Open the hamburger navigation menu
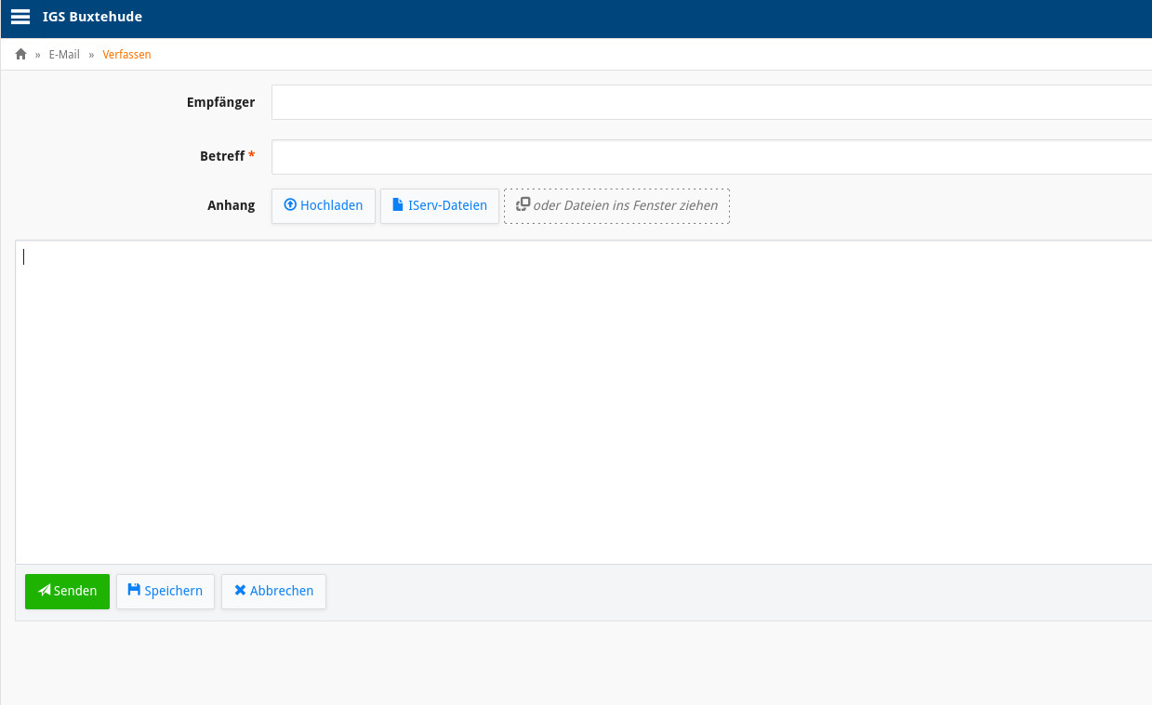 point(20,17)
